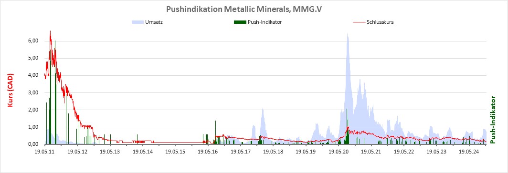Click the 19.05.15 date axis label
The image size is (508, 173).
175,152
